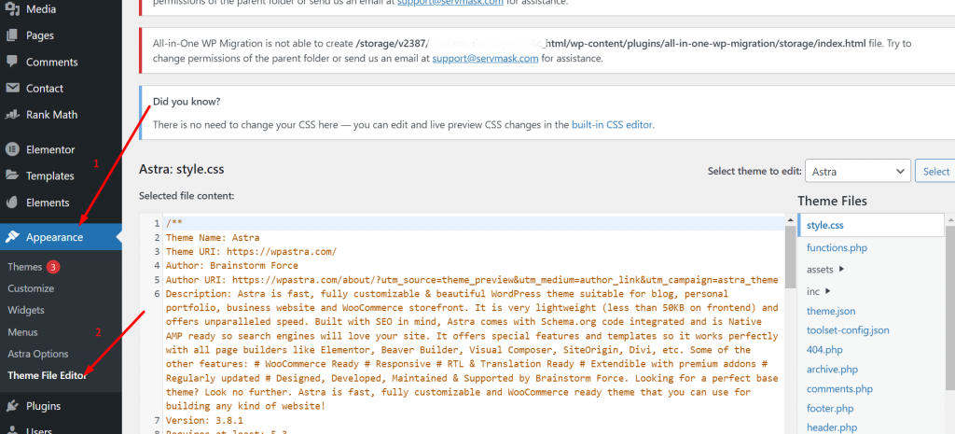Click the Elementor circle icon
955x434 pixels.
pos(12,149)
